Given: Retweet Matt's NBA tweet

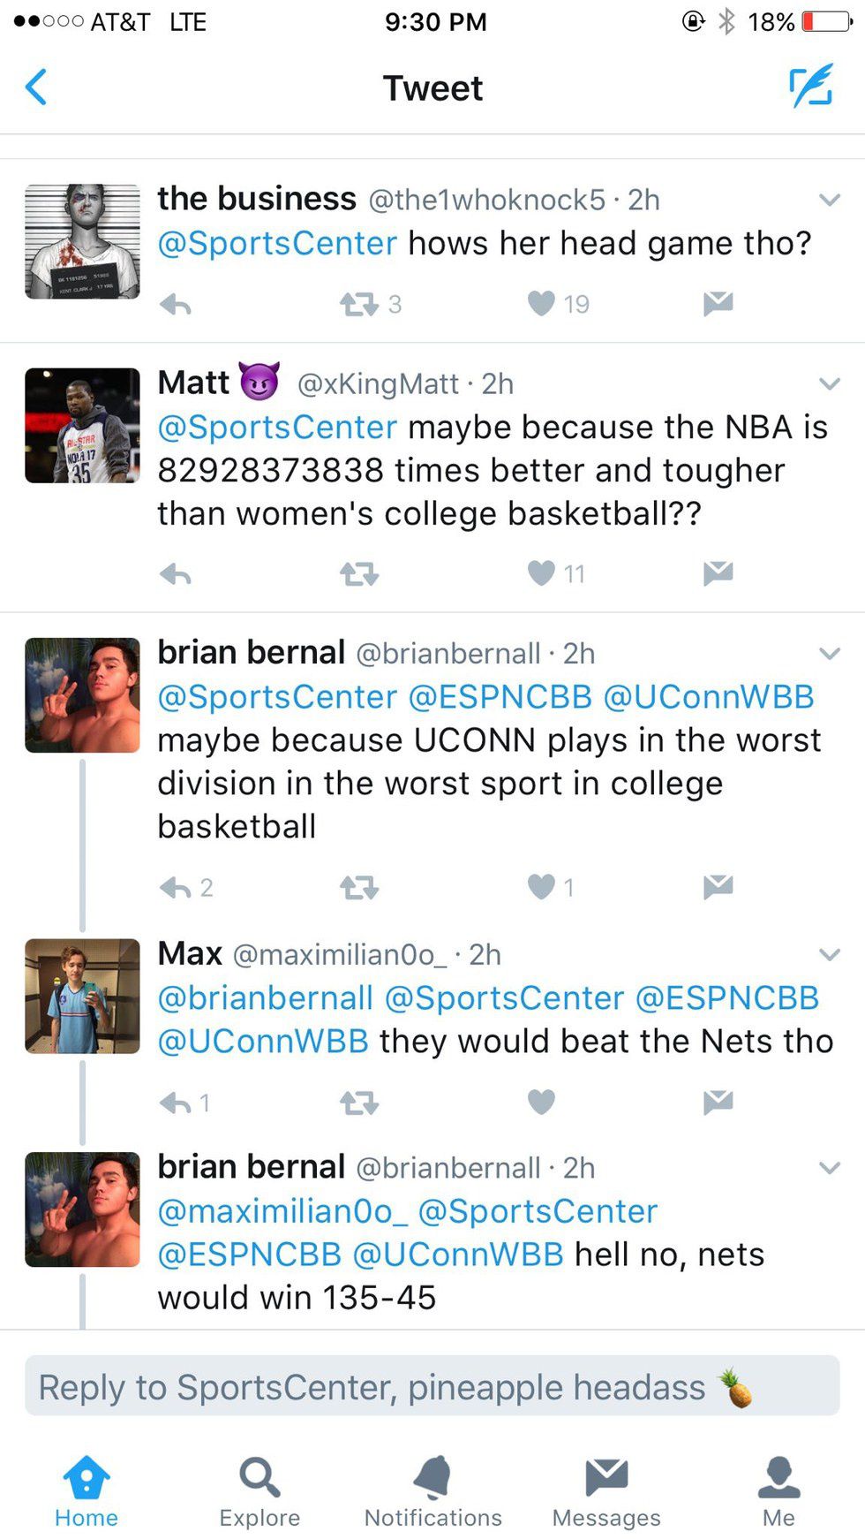Looking at the screenshot, I should 359,575.
